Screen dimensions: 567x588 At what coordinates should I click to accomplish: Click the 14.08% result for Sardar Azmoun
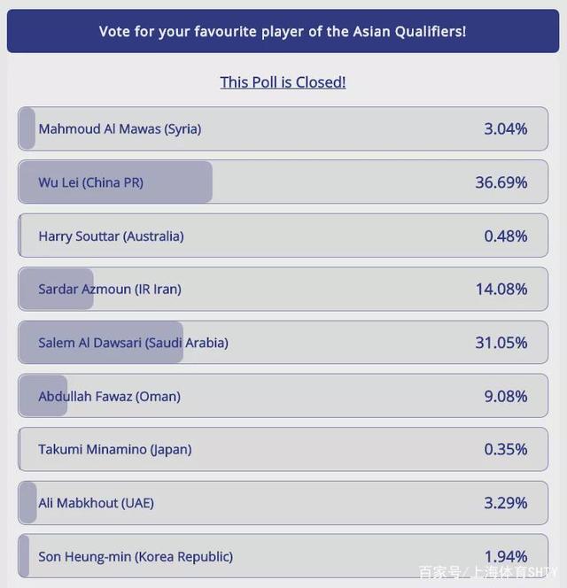click(501, 290)
